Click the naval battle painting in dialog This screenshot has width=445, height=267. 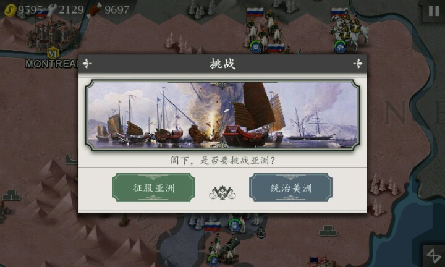point(222,115)
